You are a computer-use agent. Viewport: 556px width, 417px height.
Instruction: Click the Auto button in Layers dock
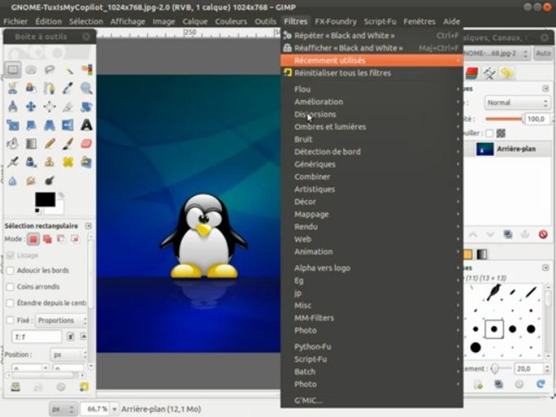(543, 53)
